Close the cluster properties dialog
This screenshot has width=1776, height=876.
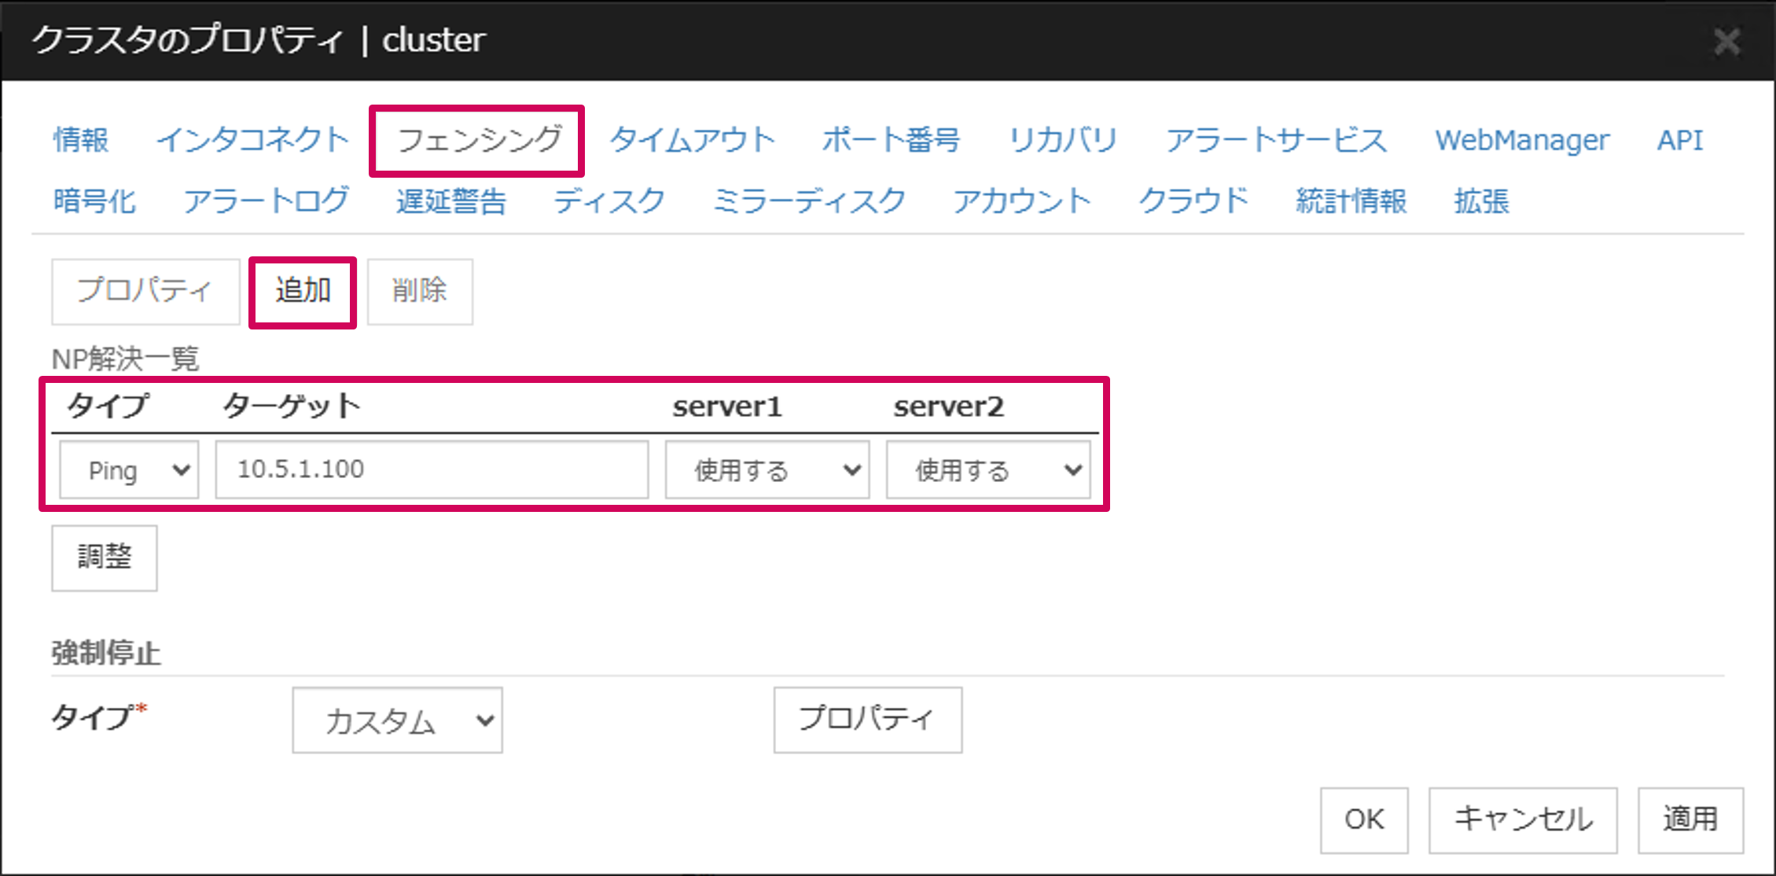pyautogui.click(x=1726, y=41)
